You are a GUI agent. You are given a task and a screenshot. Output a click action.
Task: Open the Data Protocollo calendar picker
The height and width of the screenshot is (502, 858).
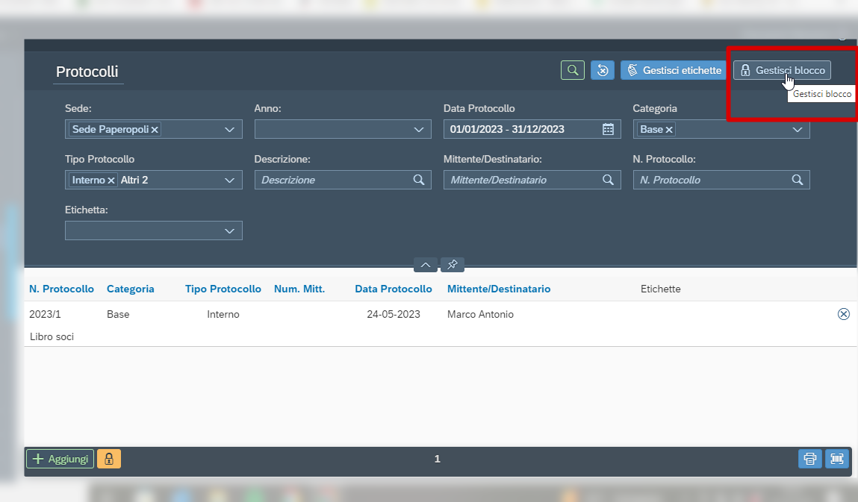click(x=608, y=129)
